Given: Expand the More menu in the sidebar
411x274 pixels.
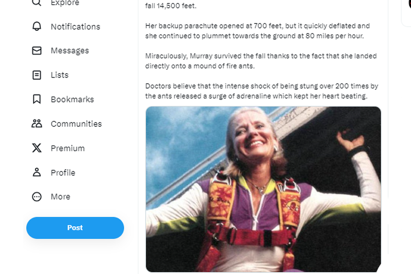Looking at the screenshot, I should [x=60, y=197].
